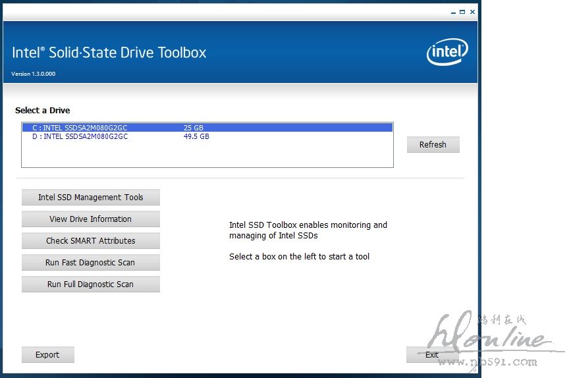Exit the application via the Exit button
Viewport: 569px width, 378px height.
coord(432,354)
